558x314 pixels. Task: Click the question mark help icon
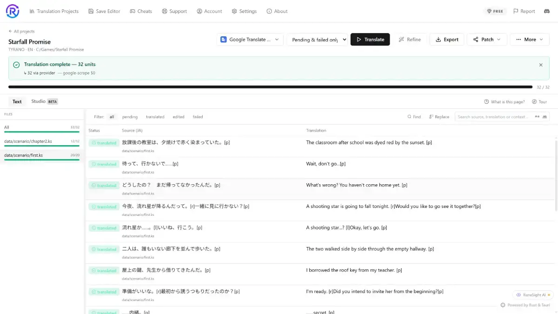click(x=486, y=102)
